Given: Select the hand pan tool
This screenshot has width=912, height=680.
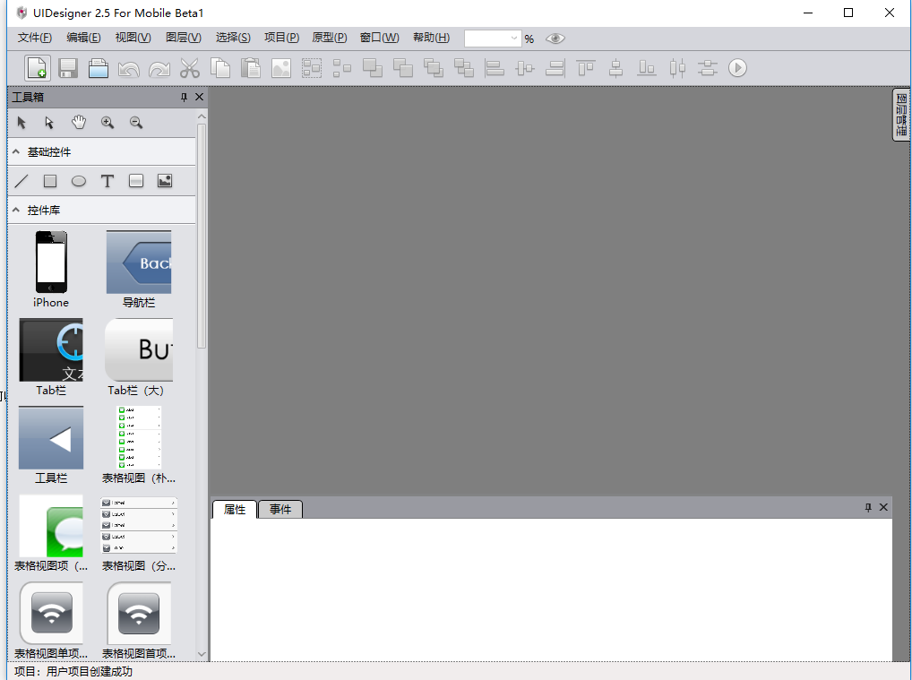Looking at the screenshot, I should pyautogui.click(x=79, y=123).
